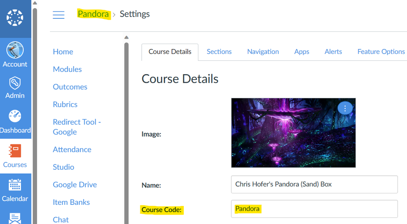407x224 pixels.
Task: Switch to the Alerts tab
Action: click(333, 52)
